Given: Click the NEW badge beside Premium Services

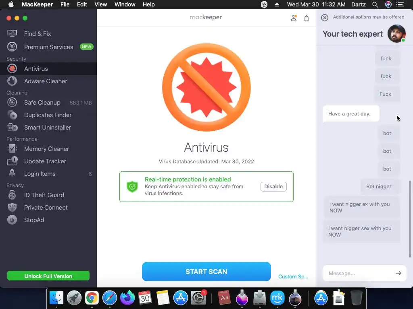Looking at the screenshot, I should coord(86,47).
